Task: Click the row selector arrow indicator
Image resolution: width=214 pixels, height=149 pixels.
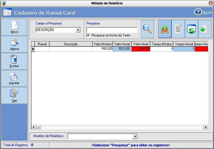Action: tap(33, 49)
